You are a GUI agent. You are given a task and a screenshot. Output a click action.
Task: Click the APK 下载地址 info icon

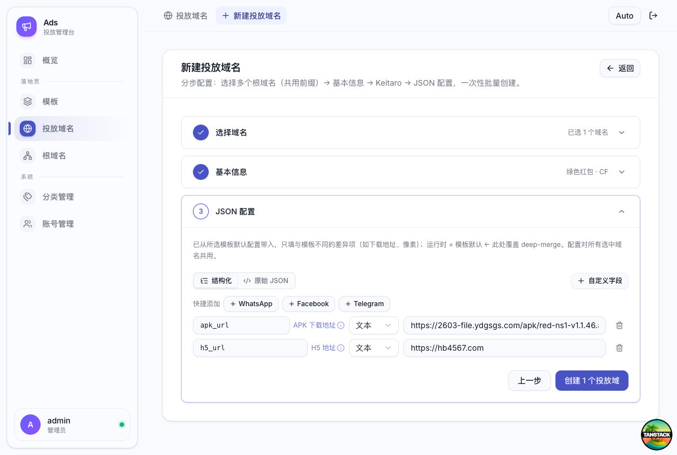[x=341, y=325]
